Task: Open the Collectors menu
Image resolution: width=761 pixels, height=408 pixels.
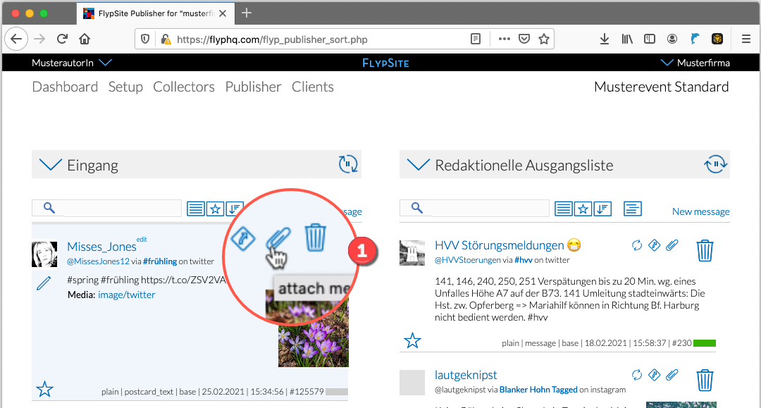Action: click(184, 87)
